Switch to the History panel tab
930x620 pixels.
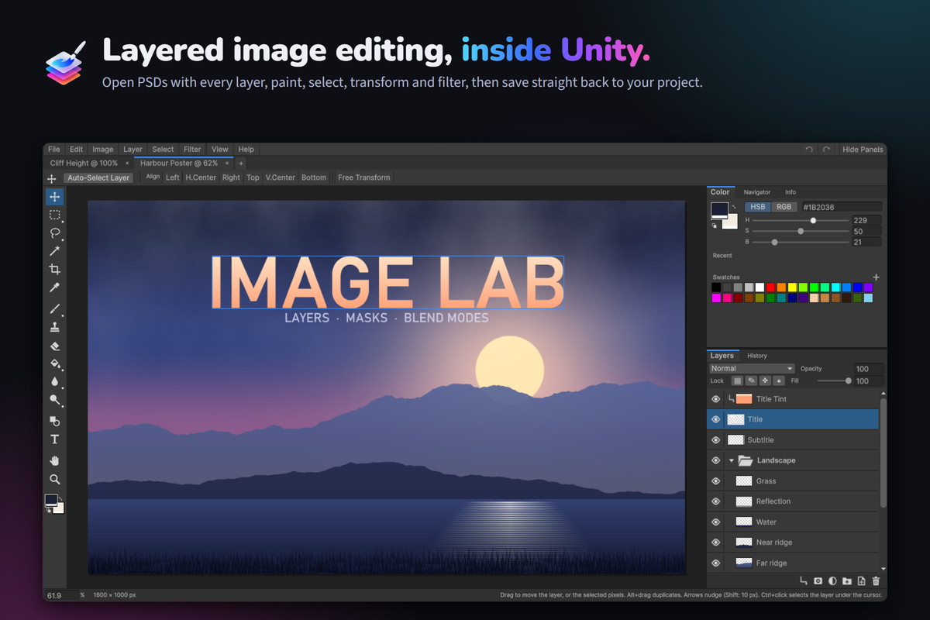point(757,356)
